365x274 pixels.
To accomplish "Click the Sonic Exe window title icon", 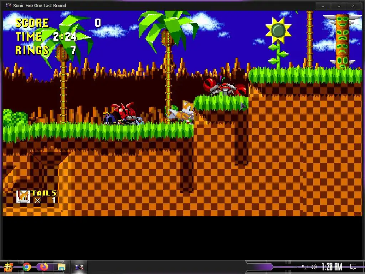I will tap(9, 5).
